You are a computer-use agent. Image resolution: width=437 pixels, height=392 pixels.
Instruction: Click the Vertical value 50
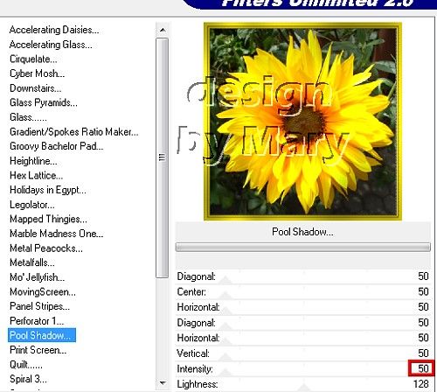coord(423,353)
